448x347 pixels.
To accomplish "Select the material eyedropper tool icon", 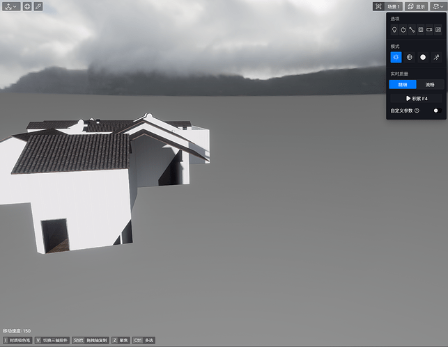I will (x=38, y=6).
